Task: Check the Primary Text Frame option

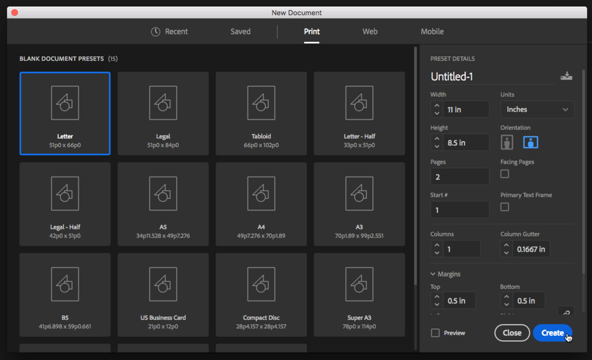Action: click(x=505, y=207)
